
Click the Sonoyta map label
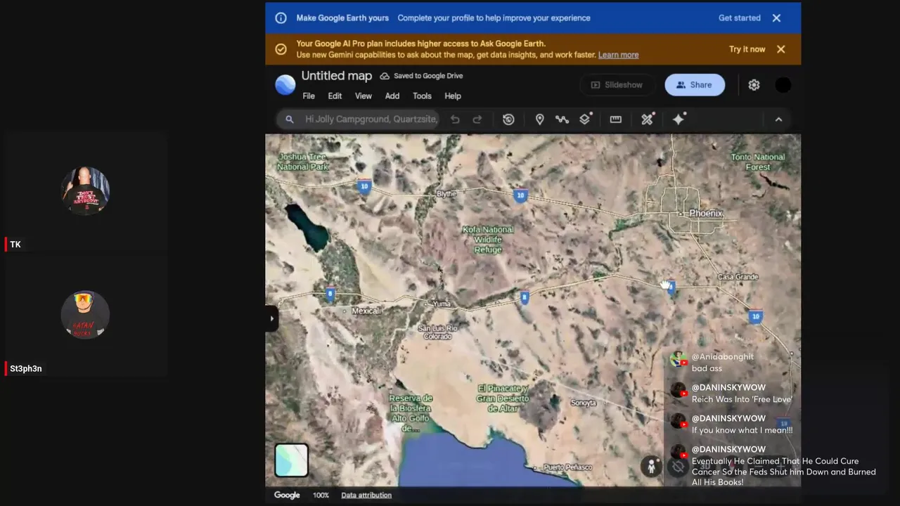584,403
